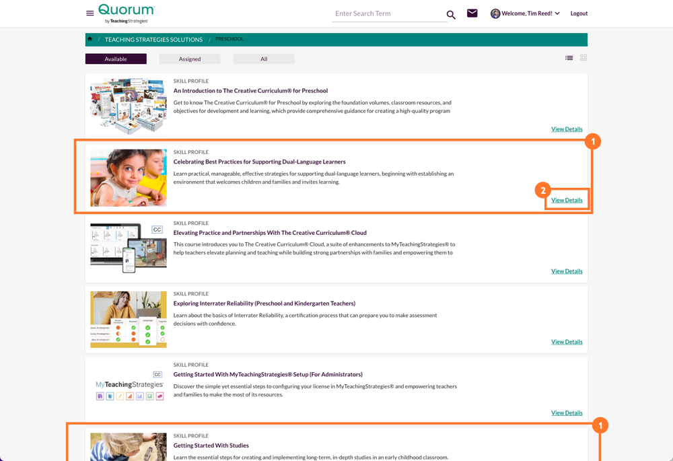Viewport: 673px width, 461px height.
Task: Click the search magnifier icon
Action: click(451, 13)
